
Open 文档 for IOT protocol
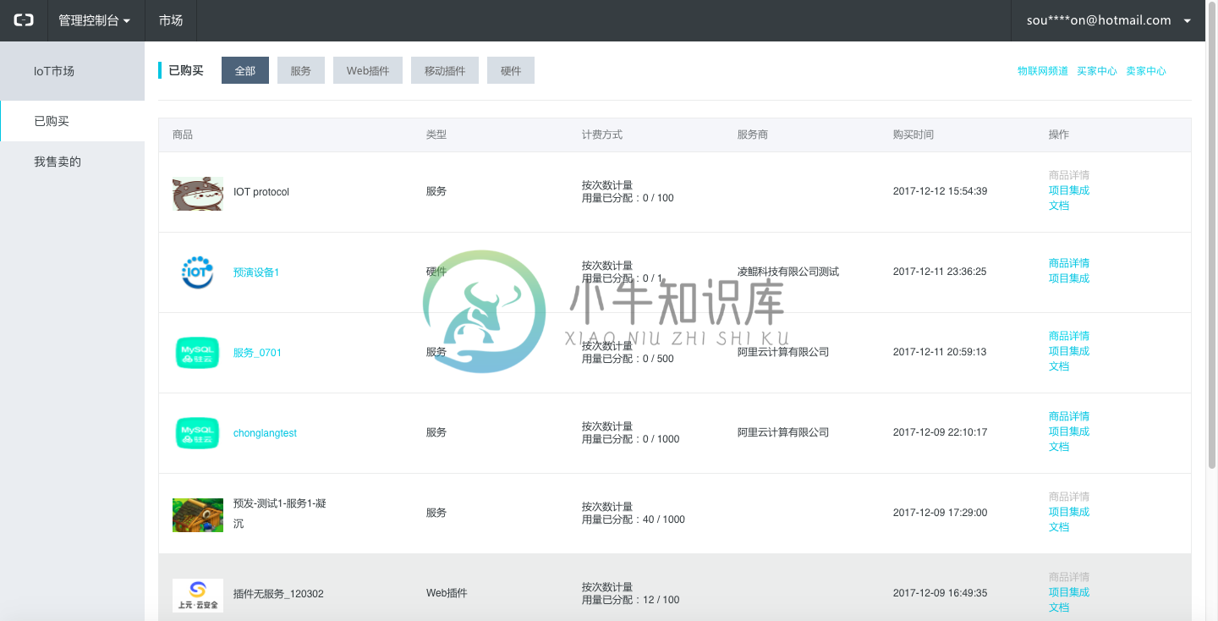(x=1059, y=206)
